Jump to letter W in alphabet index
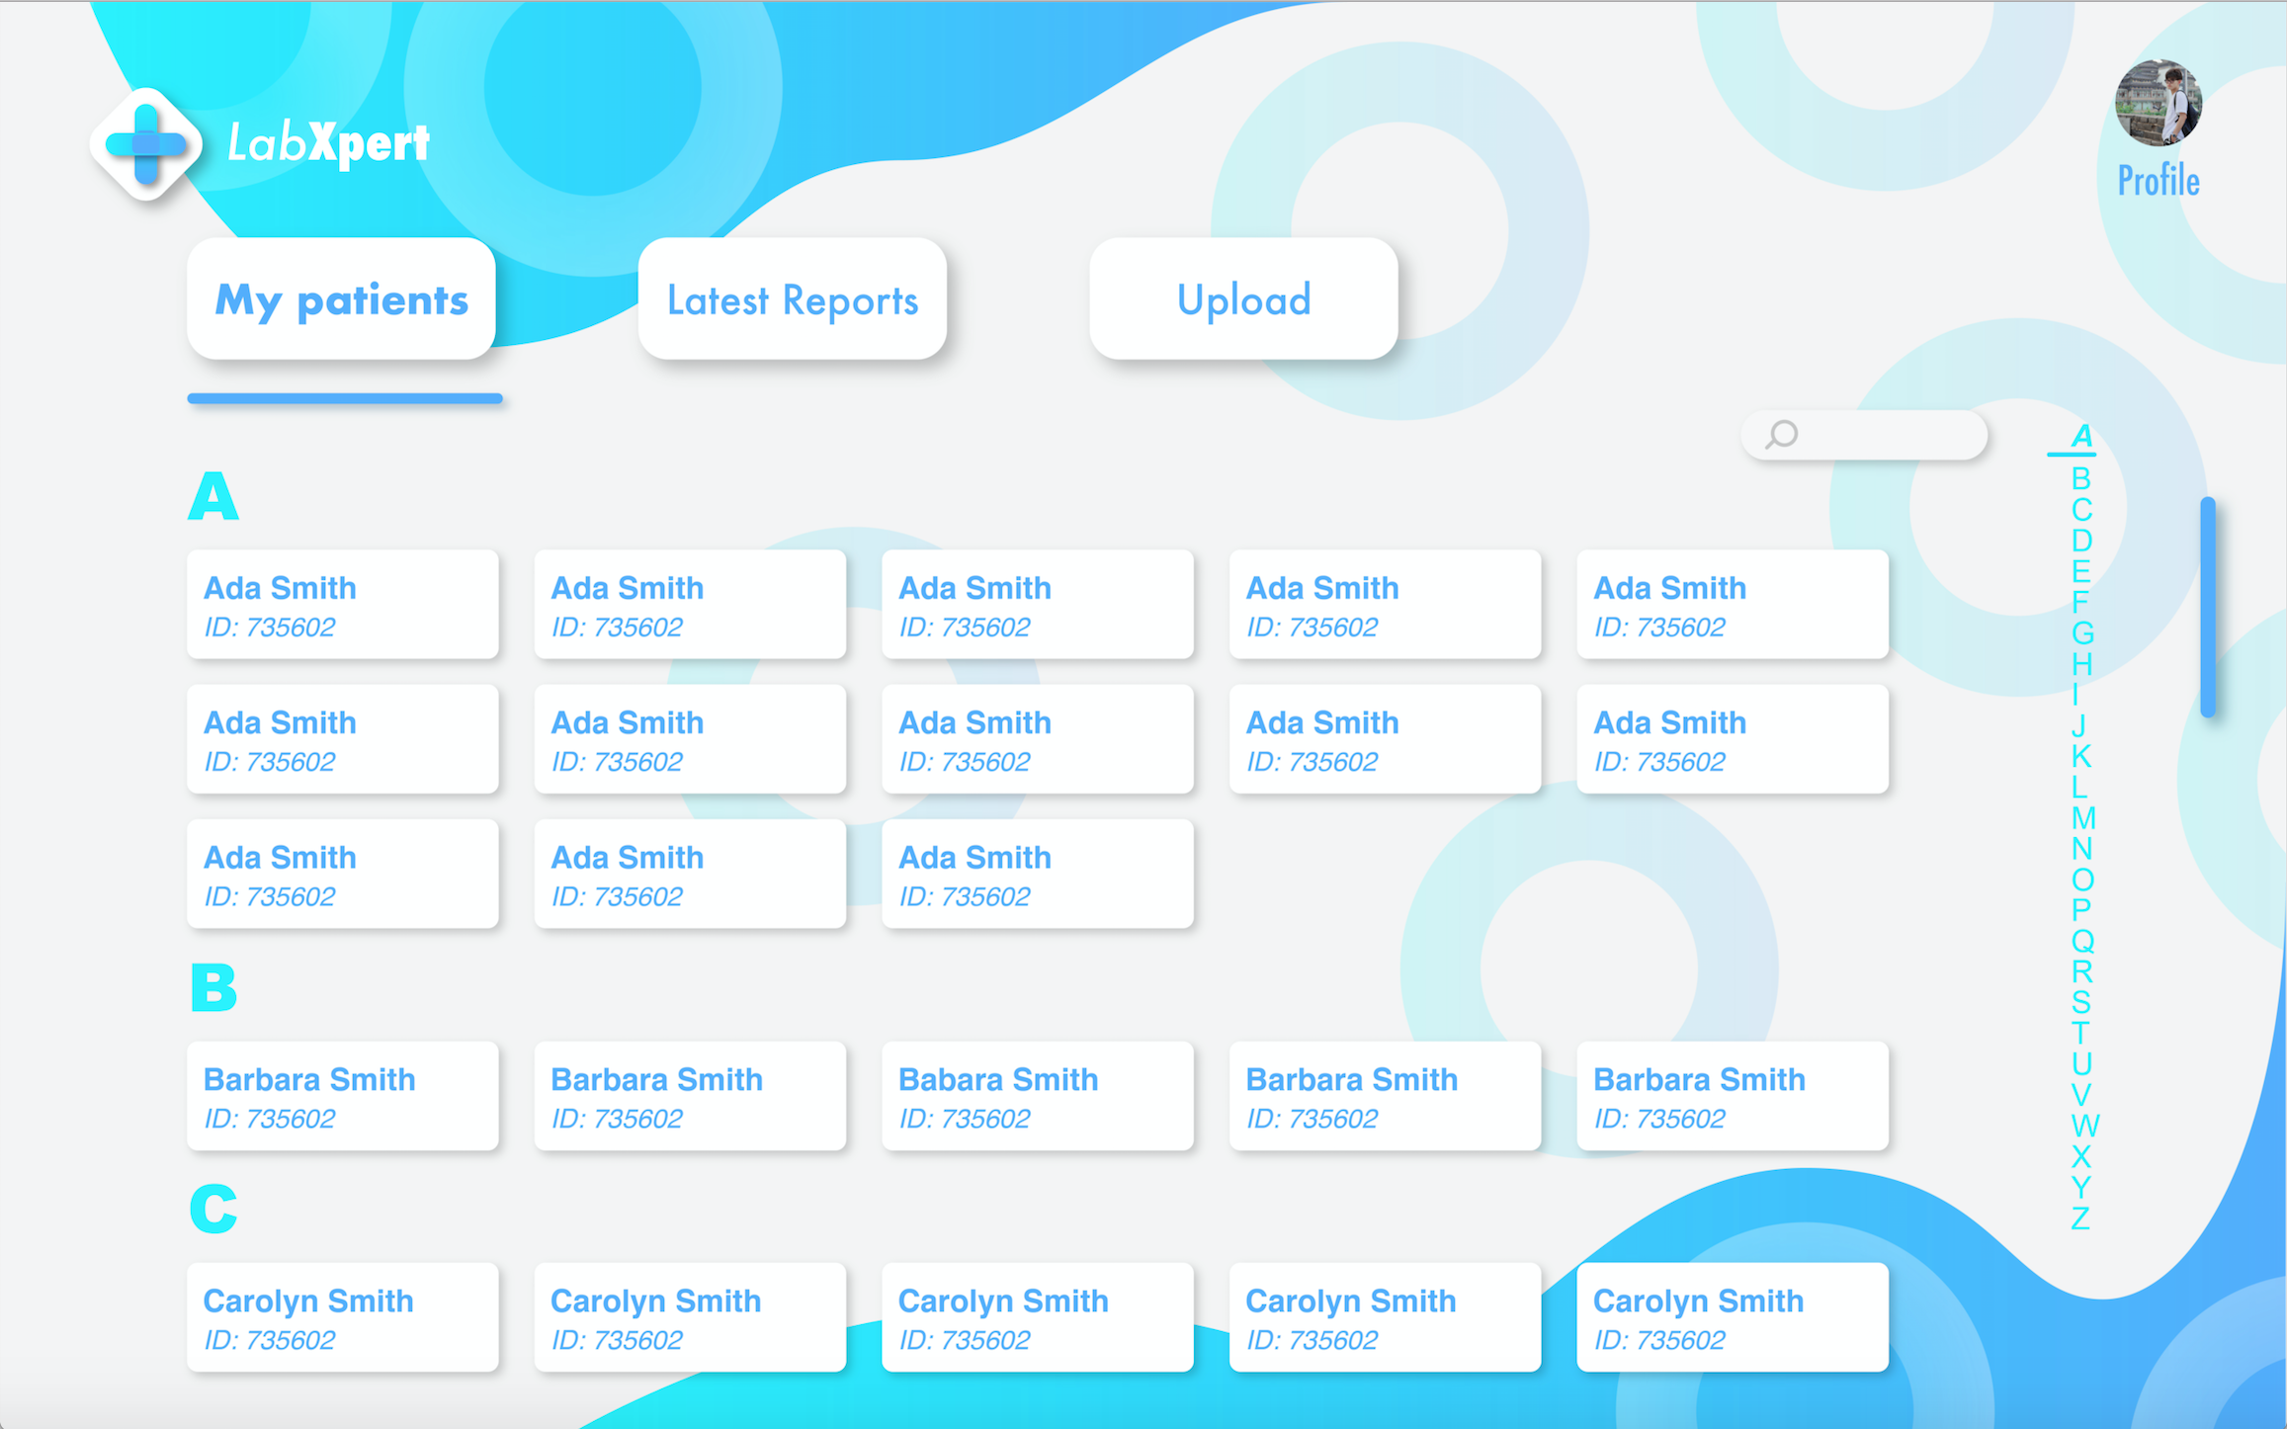2287x1429 pixels. click(x=2084, y=1126)
